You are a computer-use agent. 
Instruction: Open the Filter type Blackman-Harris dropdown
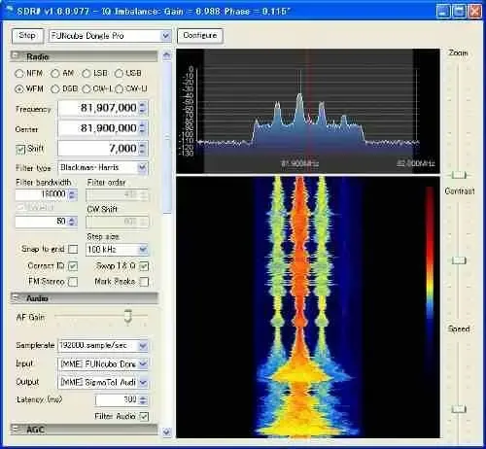(142, 167)
